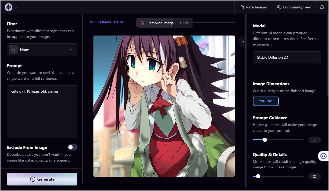Click the 'Prompt Guidance' heading
The height and width of the screenshot is (191, 329).
(x=270, y=118)
